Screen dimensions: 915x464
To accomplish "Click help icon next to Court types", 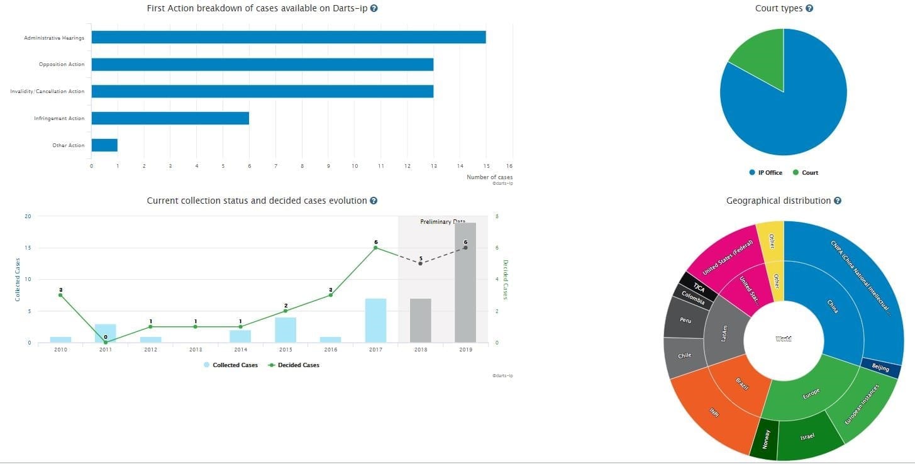I will pos(809,9).
